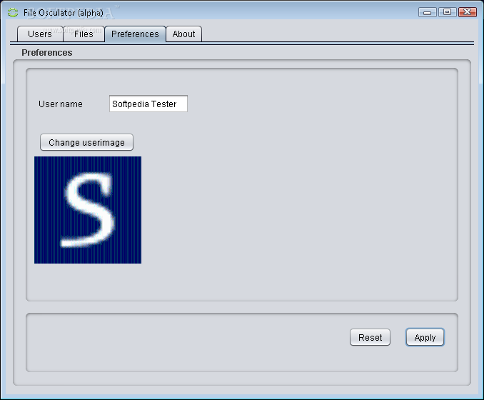484x400 pixels.
Task: Open the Files tab
Action: click(84, 34)
